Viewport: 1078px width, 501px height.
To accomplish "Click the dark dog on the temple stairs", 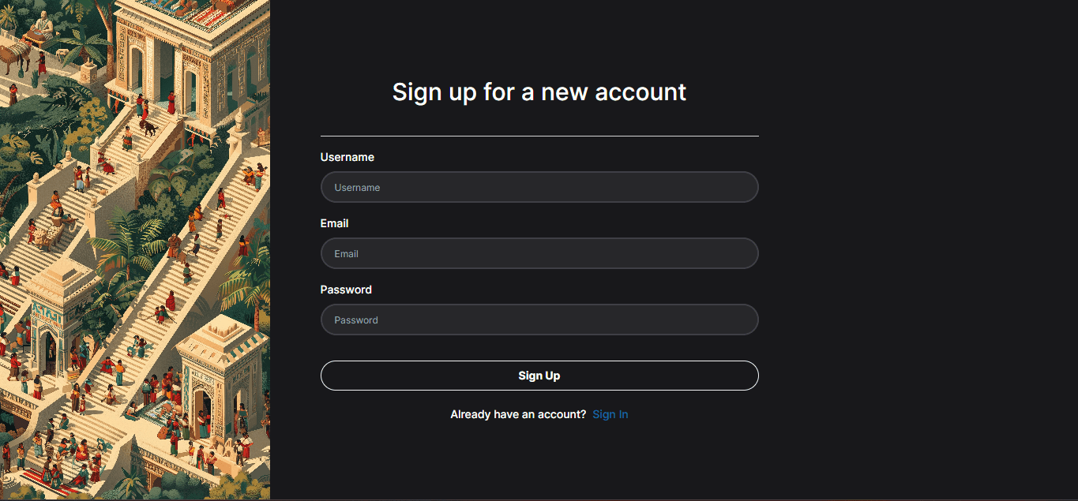I will [x=148, y=126].
